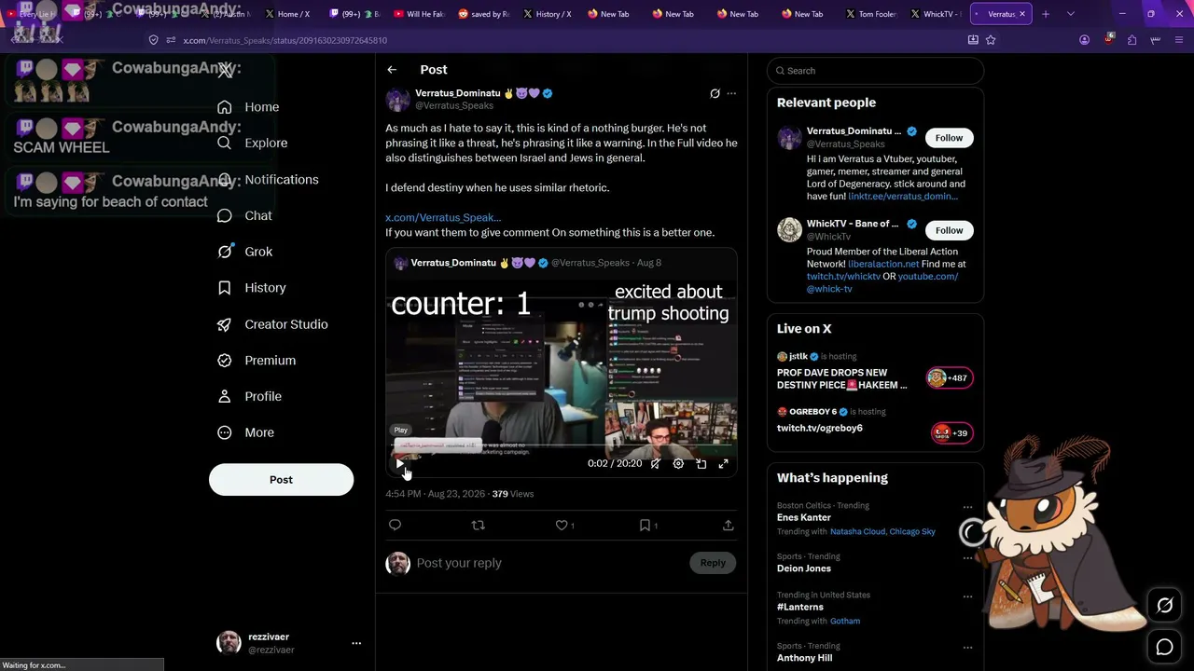Open more options for Deion Jones trend

tap(967, 558)
